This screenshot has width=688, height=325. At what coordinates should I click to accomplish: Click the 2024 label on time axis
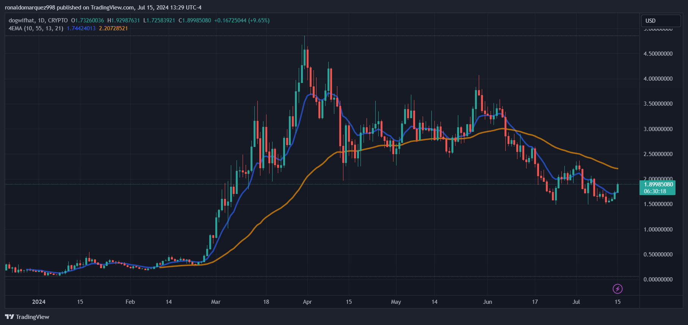tap(39, 302)
